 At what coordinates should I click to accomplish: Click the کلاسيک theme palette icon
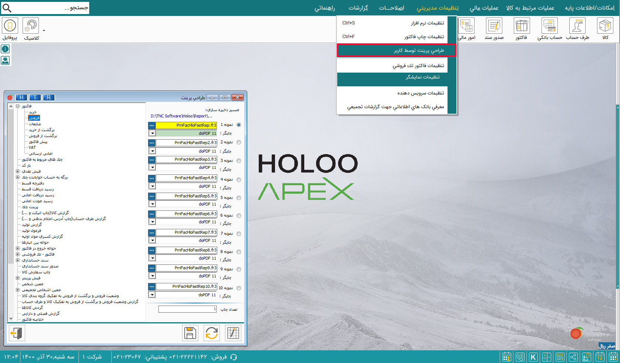(31, 26)
